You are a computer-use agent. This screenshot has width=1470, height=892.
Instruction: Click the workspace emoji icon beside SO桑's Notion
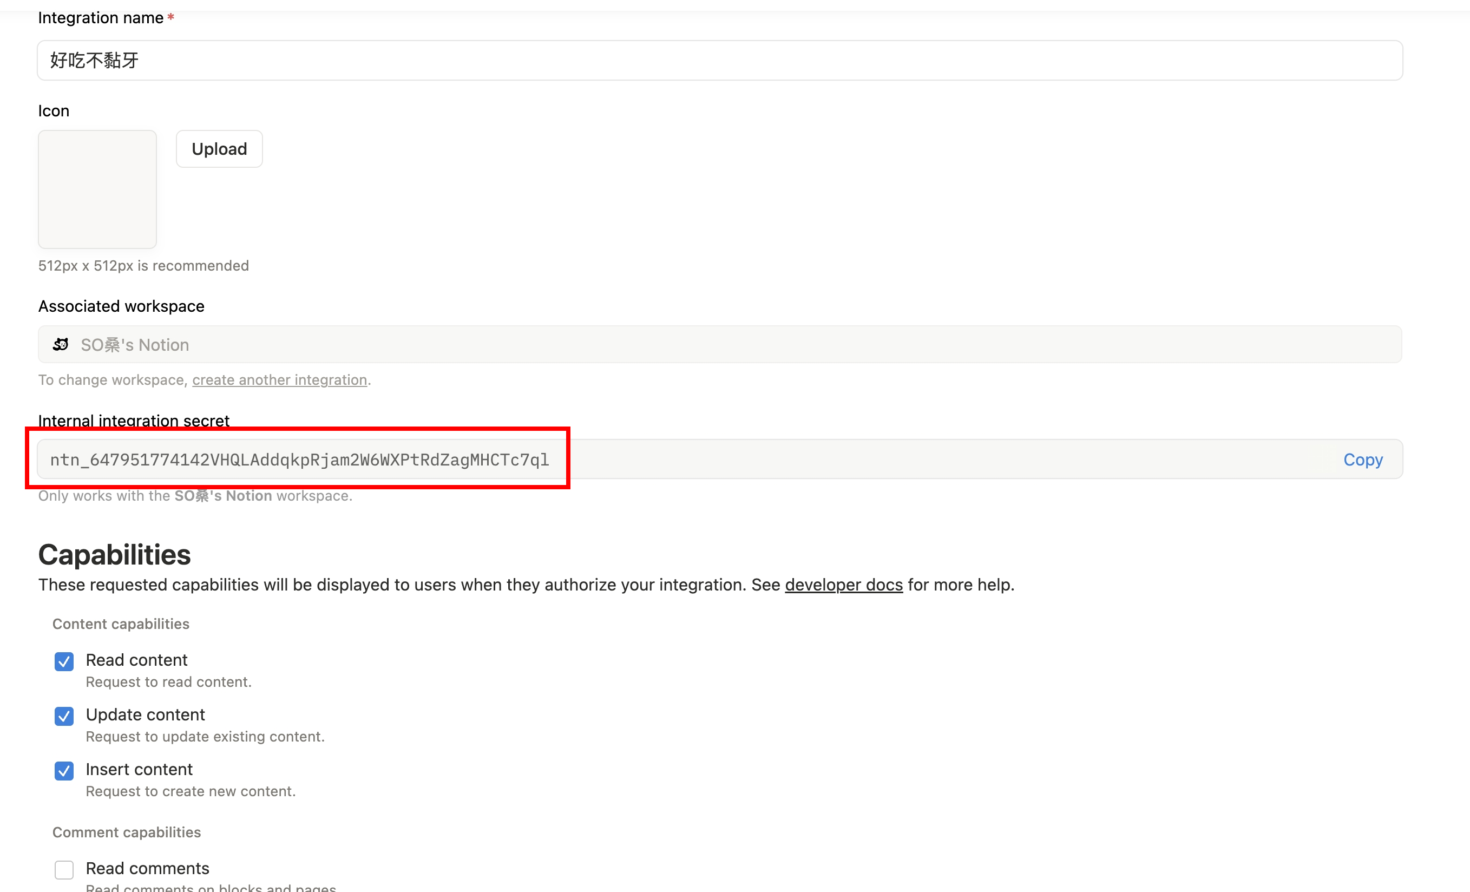click(x=60, y=344)
